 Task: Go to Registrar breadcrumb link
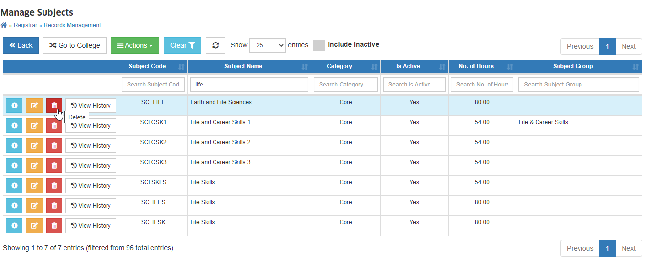(25, 25)
